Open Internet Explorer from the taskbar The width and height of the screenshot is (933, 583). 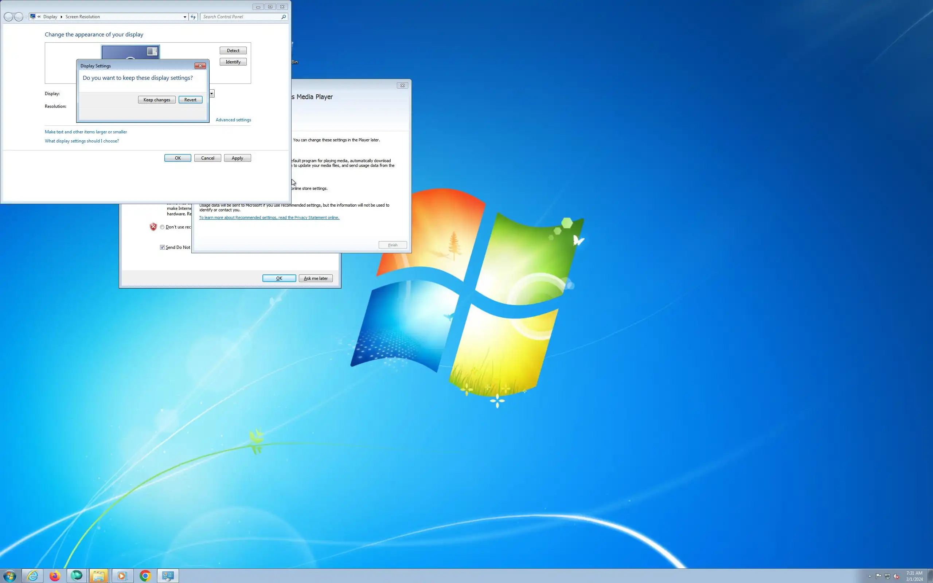pos(32,576)
